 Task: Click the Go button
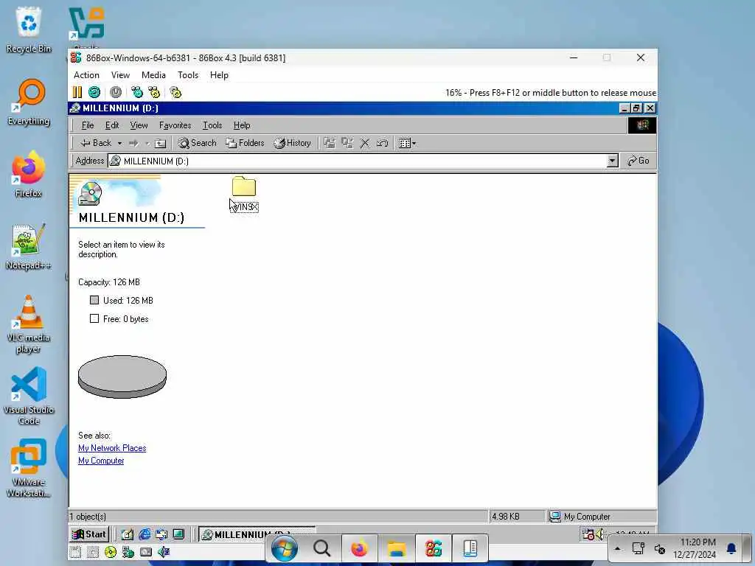coord(639,161)
